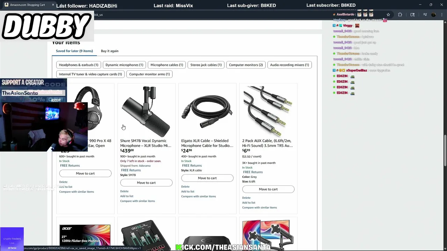Move the Elgato XLR Cable to cart
Screen dimensions: 447x251
[x=207, y=178]
